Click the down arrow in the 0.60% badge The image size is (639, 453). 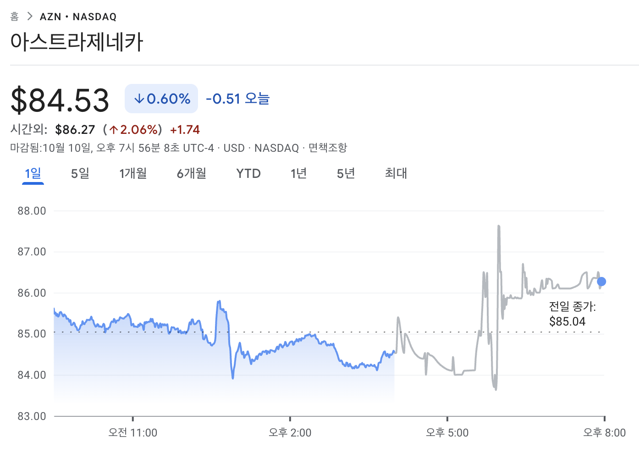pyautogui.click(x=139, y=99)
